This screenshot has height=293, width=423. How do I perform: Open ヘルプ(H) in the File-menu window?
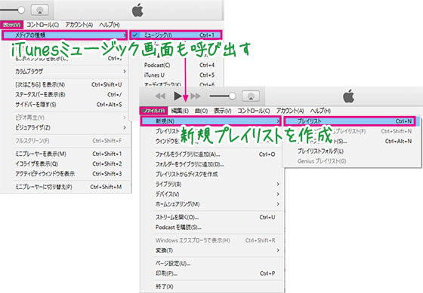[320, 111]
